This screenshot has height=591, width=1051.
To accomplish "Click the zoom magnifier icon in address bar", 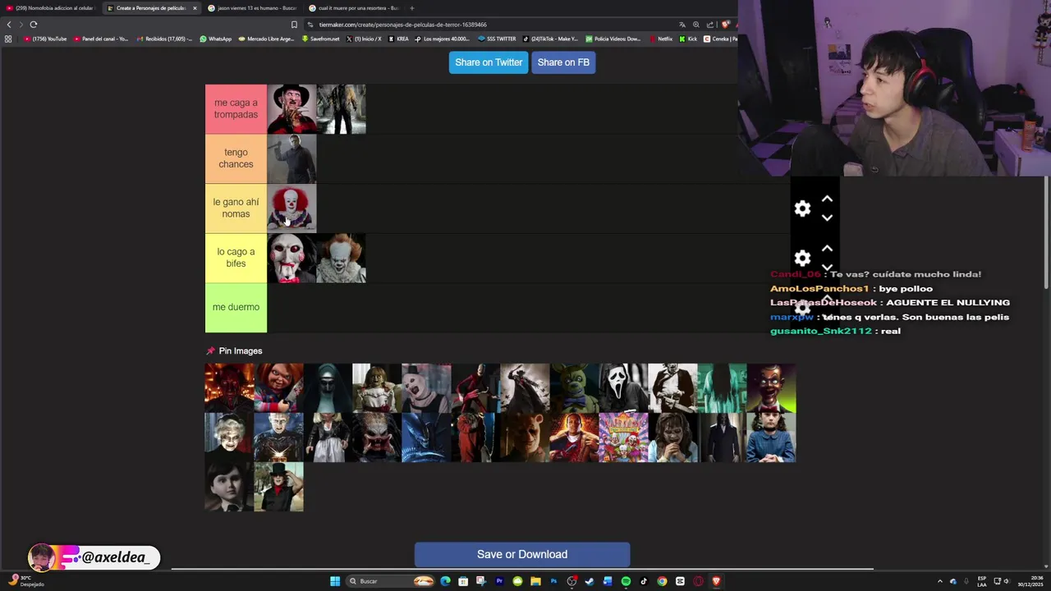I will pyautogui.click(x=696, y=25).
